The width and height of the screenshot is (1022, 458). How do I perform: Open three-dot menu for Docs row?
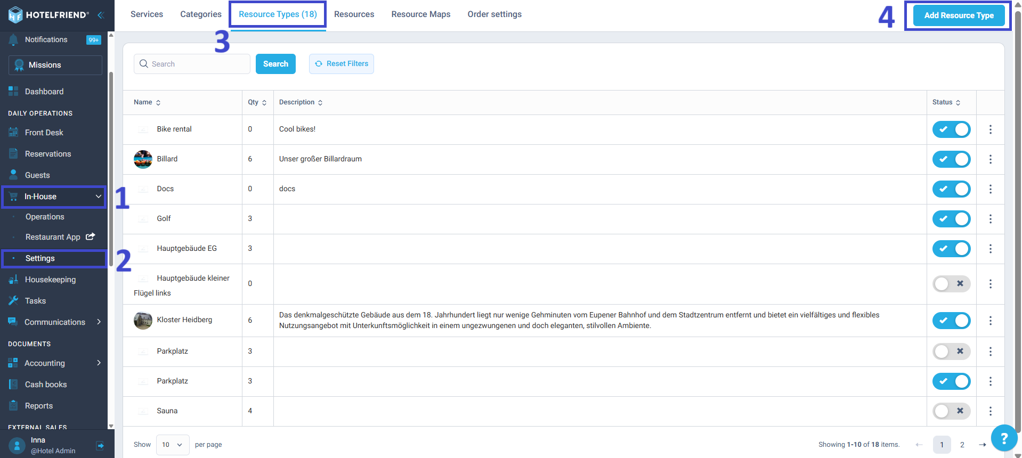click(991, 189)
